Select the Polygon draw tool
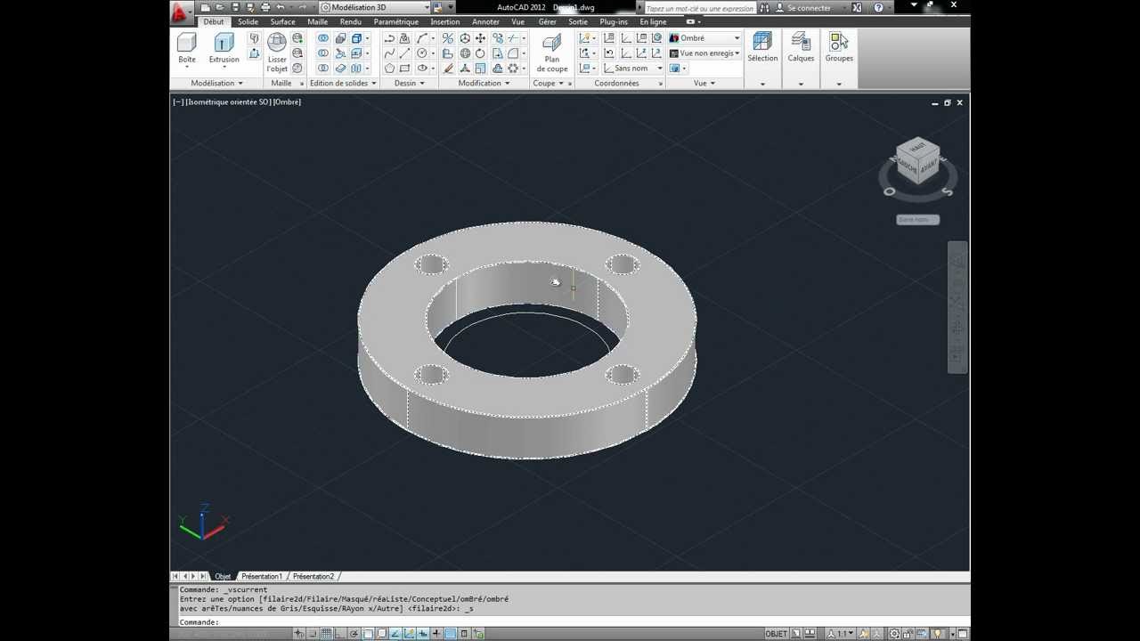Screen dimensions: 1140x641 pos(389,69)
